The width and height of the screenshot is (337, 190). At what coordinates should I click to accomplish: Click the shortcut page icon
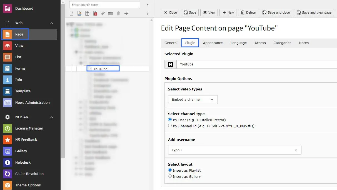87,13
